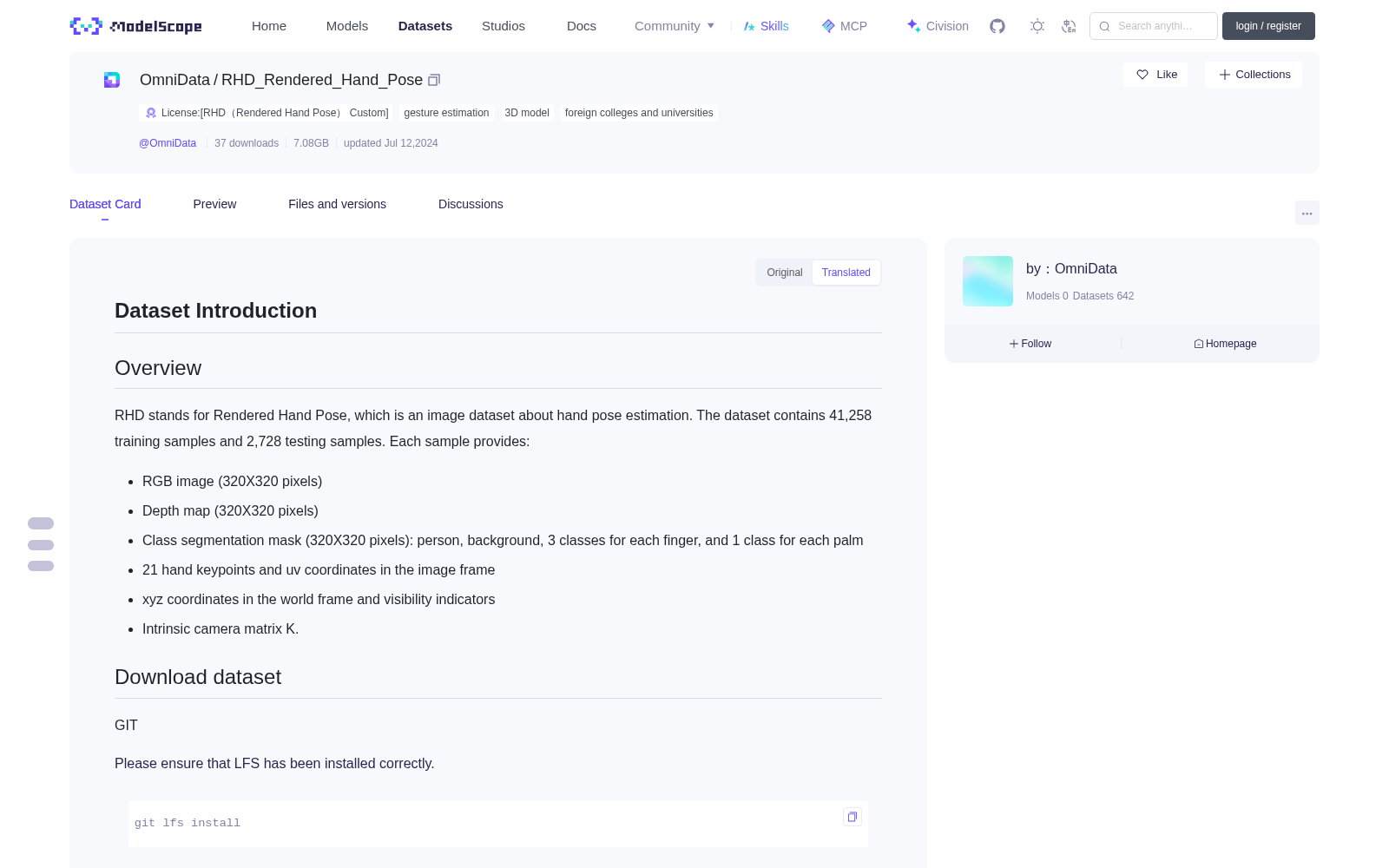
Task: Click the '7.08GB' size text
Action: point(311,143)
